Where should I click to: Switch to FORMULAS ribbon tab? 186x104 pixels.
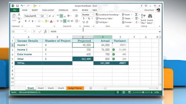point(63,10)
